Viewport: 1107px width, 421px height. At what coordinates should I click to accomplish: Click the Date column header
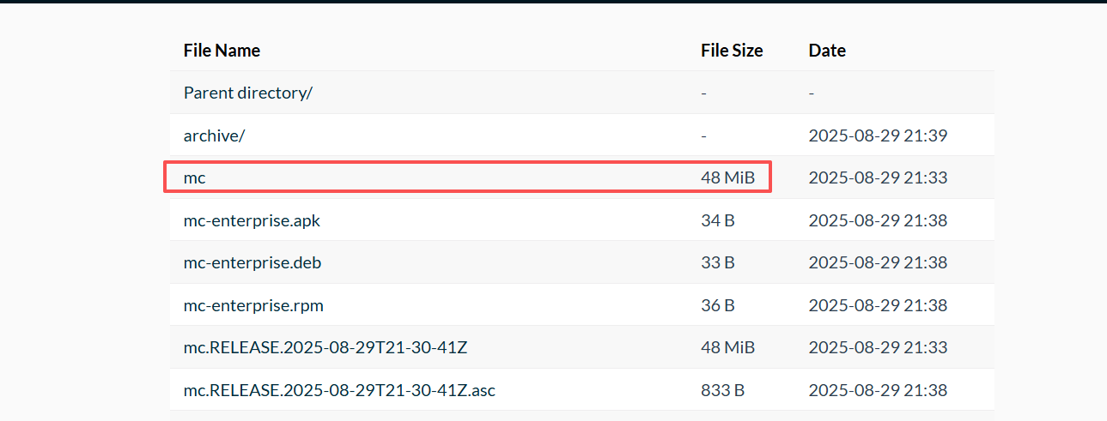point(827,51)
